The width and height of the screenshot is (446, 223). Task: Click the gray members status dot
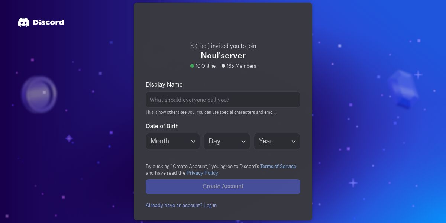point(223,66)
